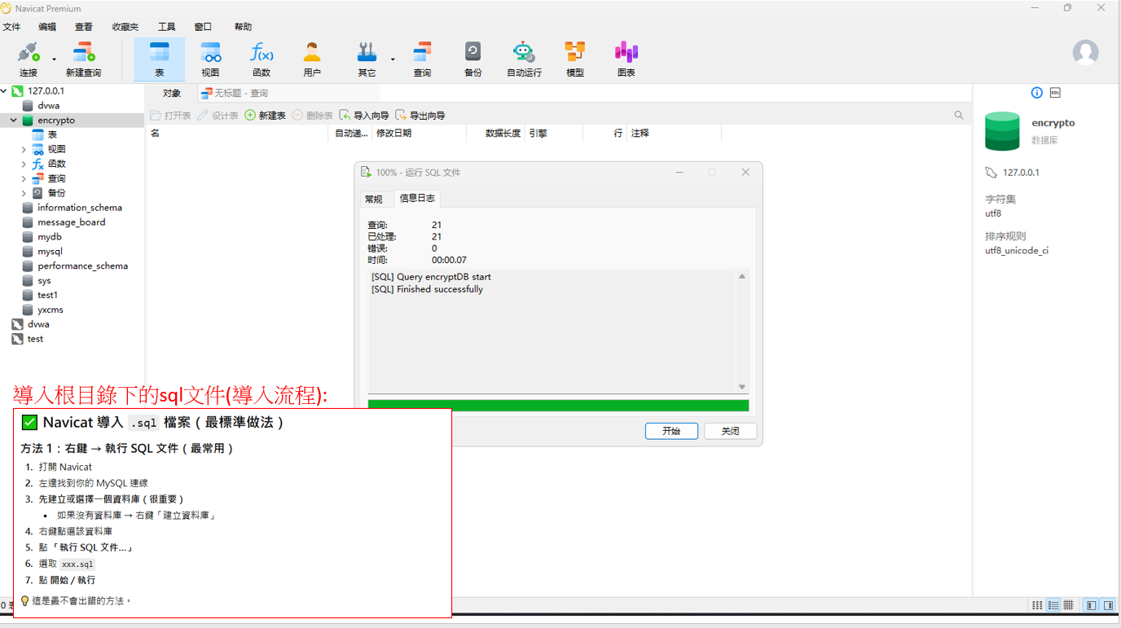Screen dimensions: 1121x628
Task: Switch to the Objects (对象) tab
Action: coord(171,94)
